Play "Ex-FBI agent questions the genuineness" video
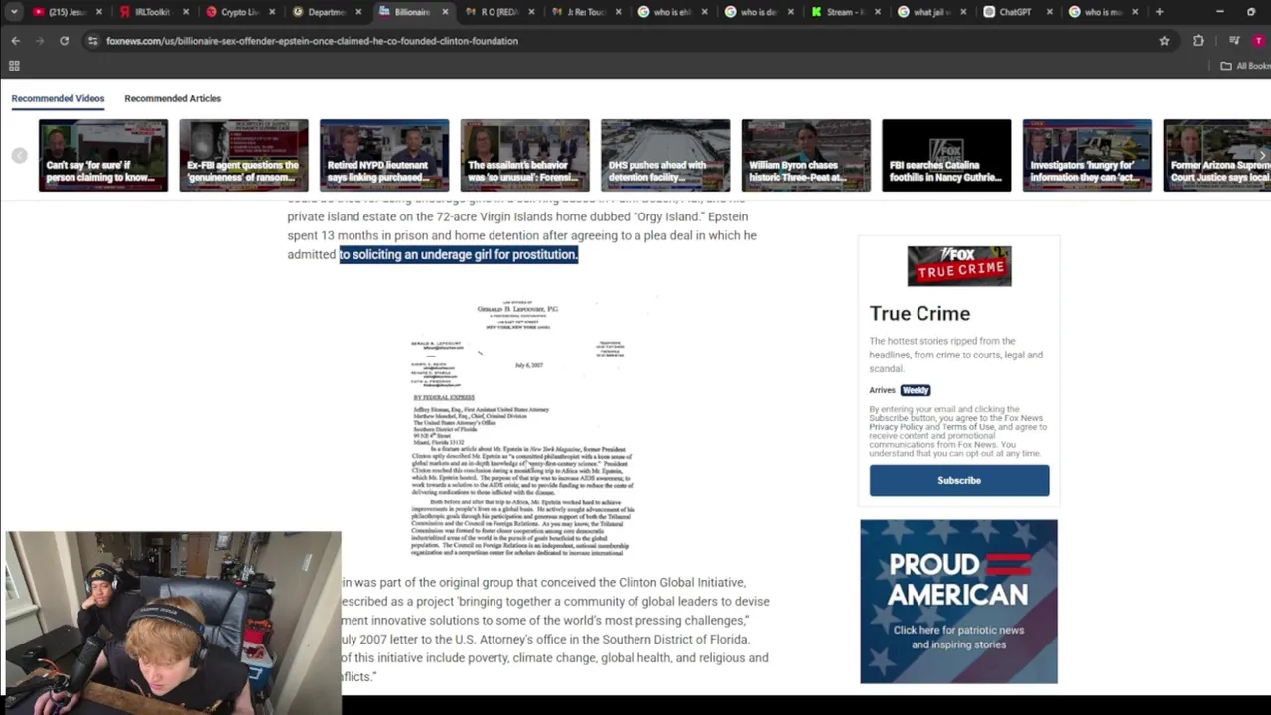 [x=243, y=155]
